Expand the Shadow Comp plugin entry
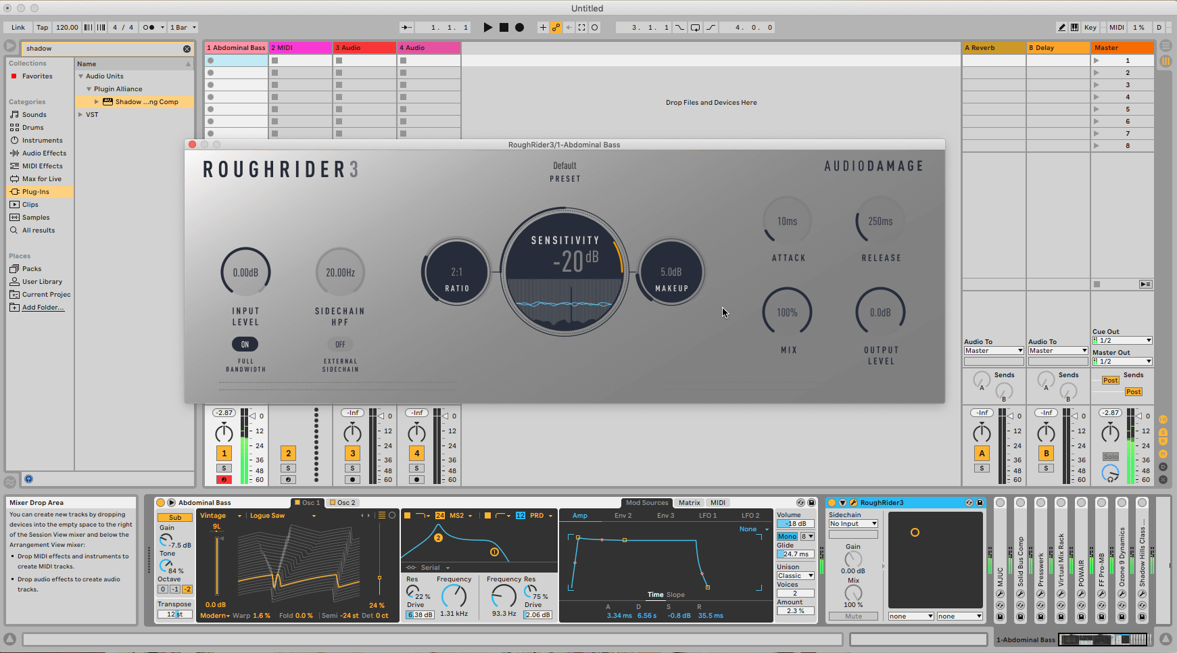1177x653 pixels. [x=97, y=102]
